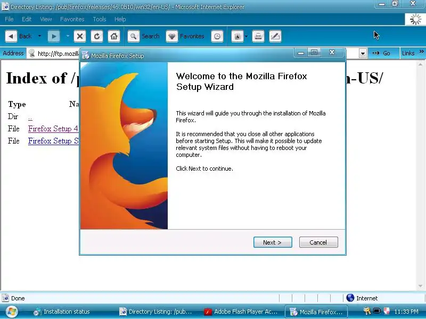This screenshot has height=319, width=426.
Task: Click into the address bar URL field
Action: tap(58, 54)
